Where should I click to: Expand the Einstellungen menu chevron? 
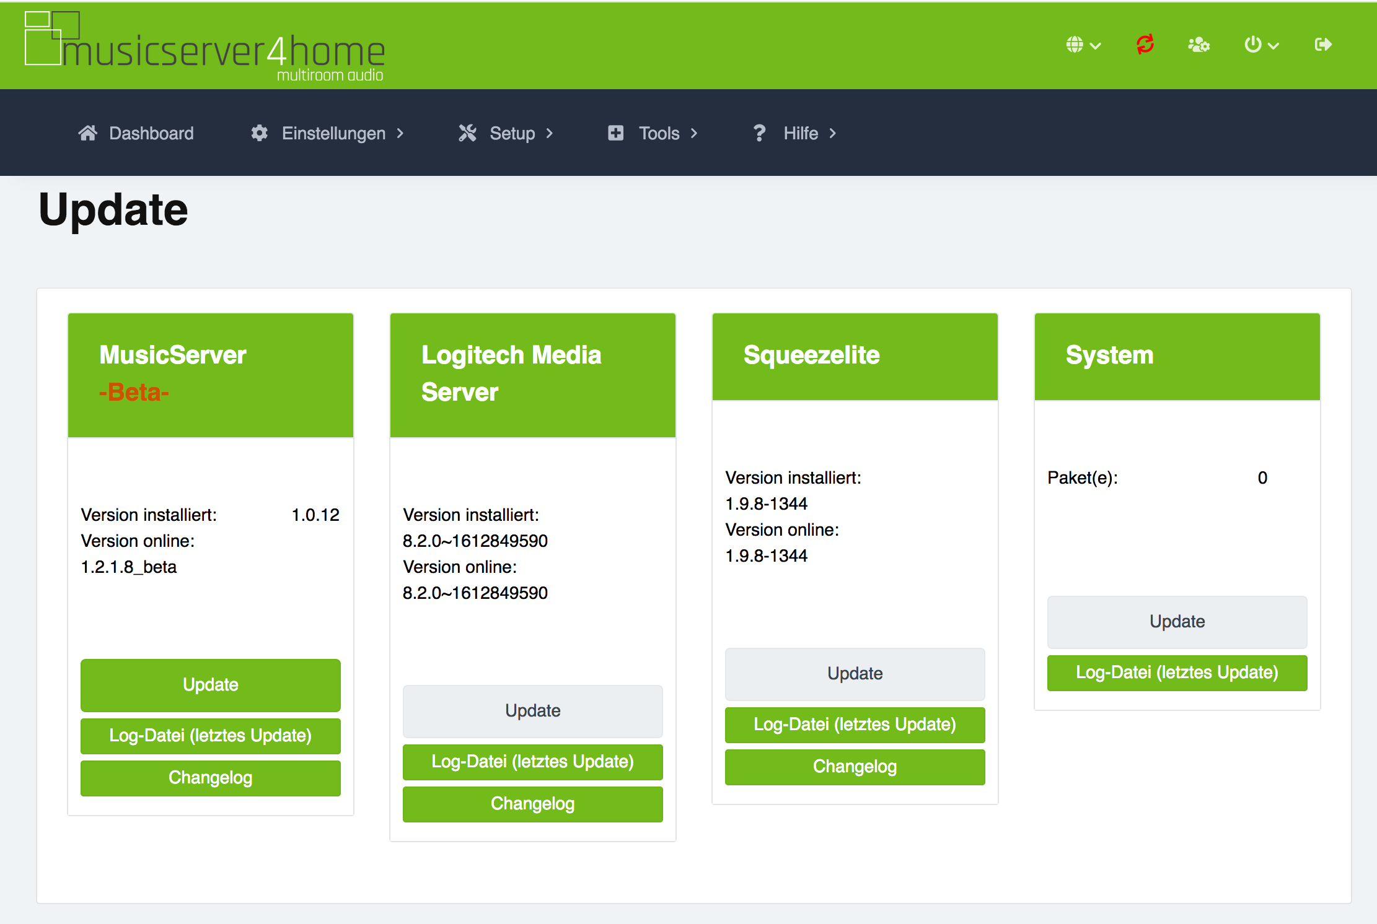(400, 133)
